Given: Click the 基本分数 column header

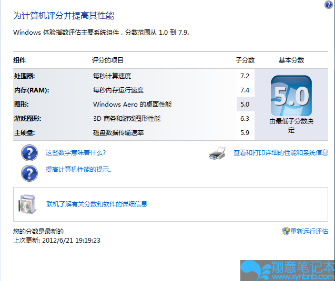Looking at the screenshot, I should (291, 60).
